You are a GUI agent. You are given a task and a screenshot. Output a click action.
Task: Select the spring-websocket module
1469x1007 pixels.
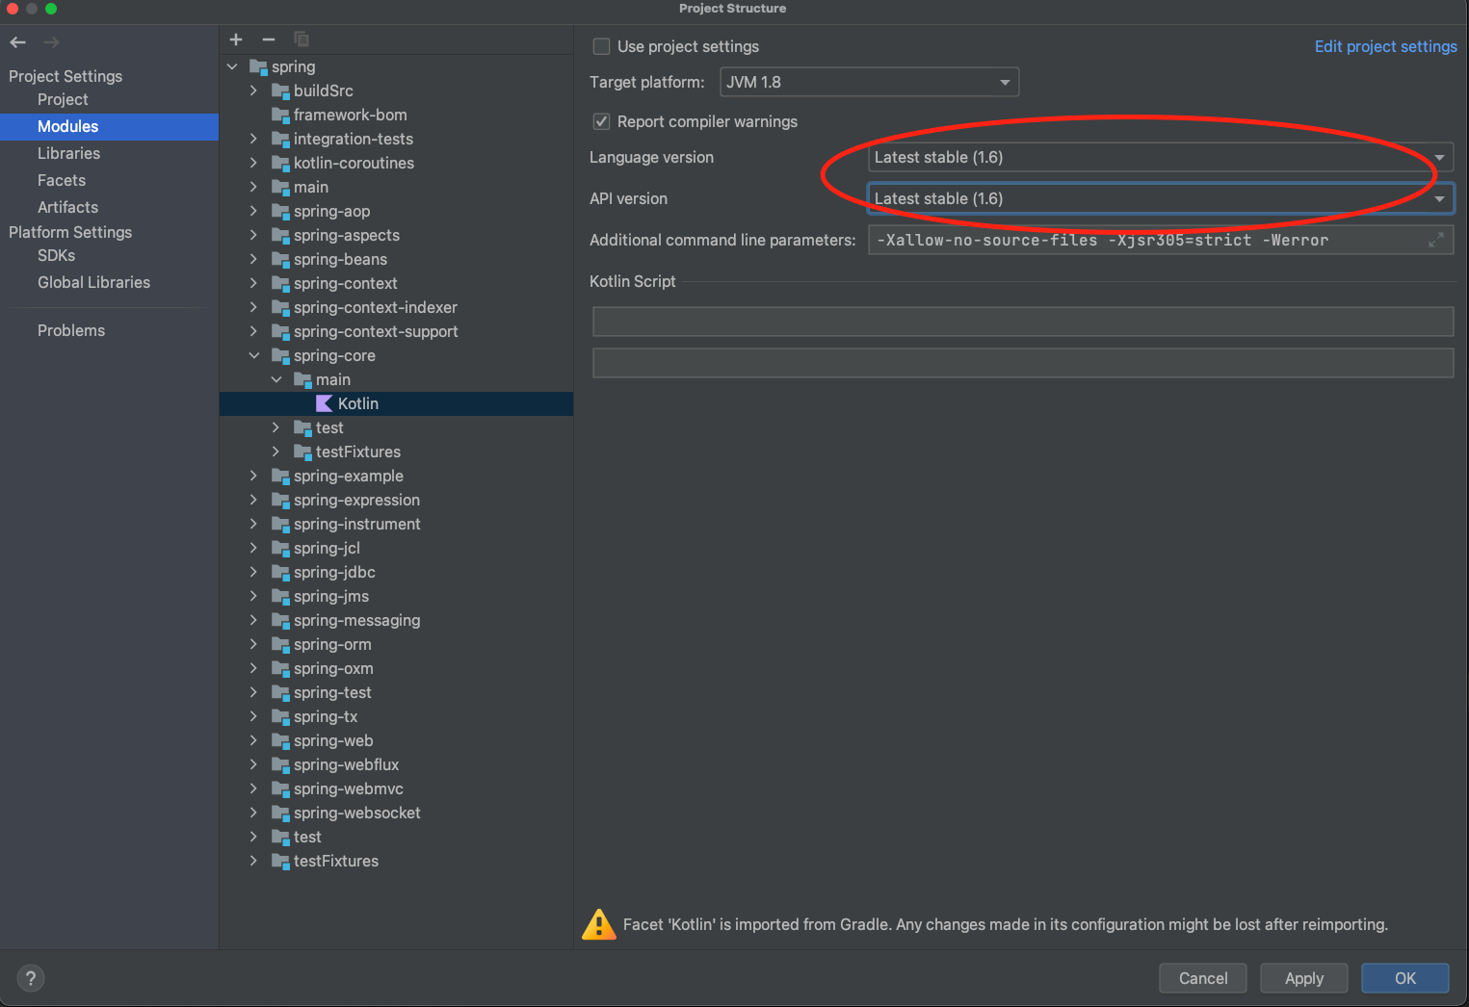(x=357, y=813)
